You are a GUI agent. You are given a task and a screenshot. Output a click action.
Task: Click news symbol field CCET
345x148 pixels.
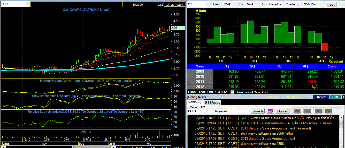coord(200,111)
